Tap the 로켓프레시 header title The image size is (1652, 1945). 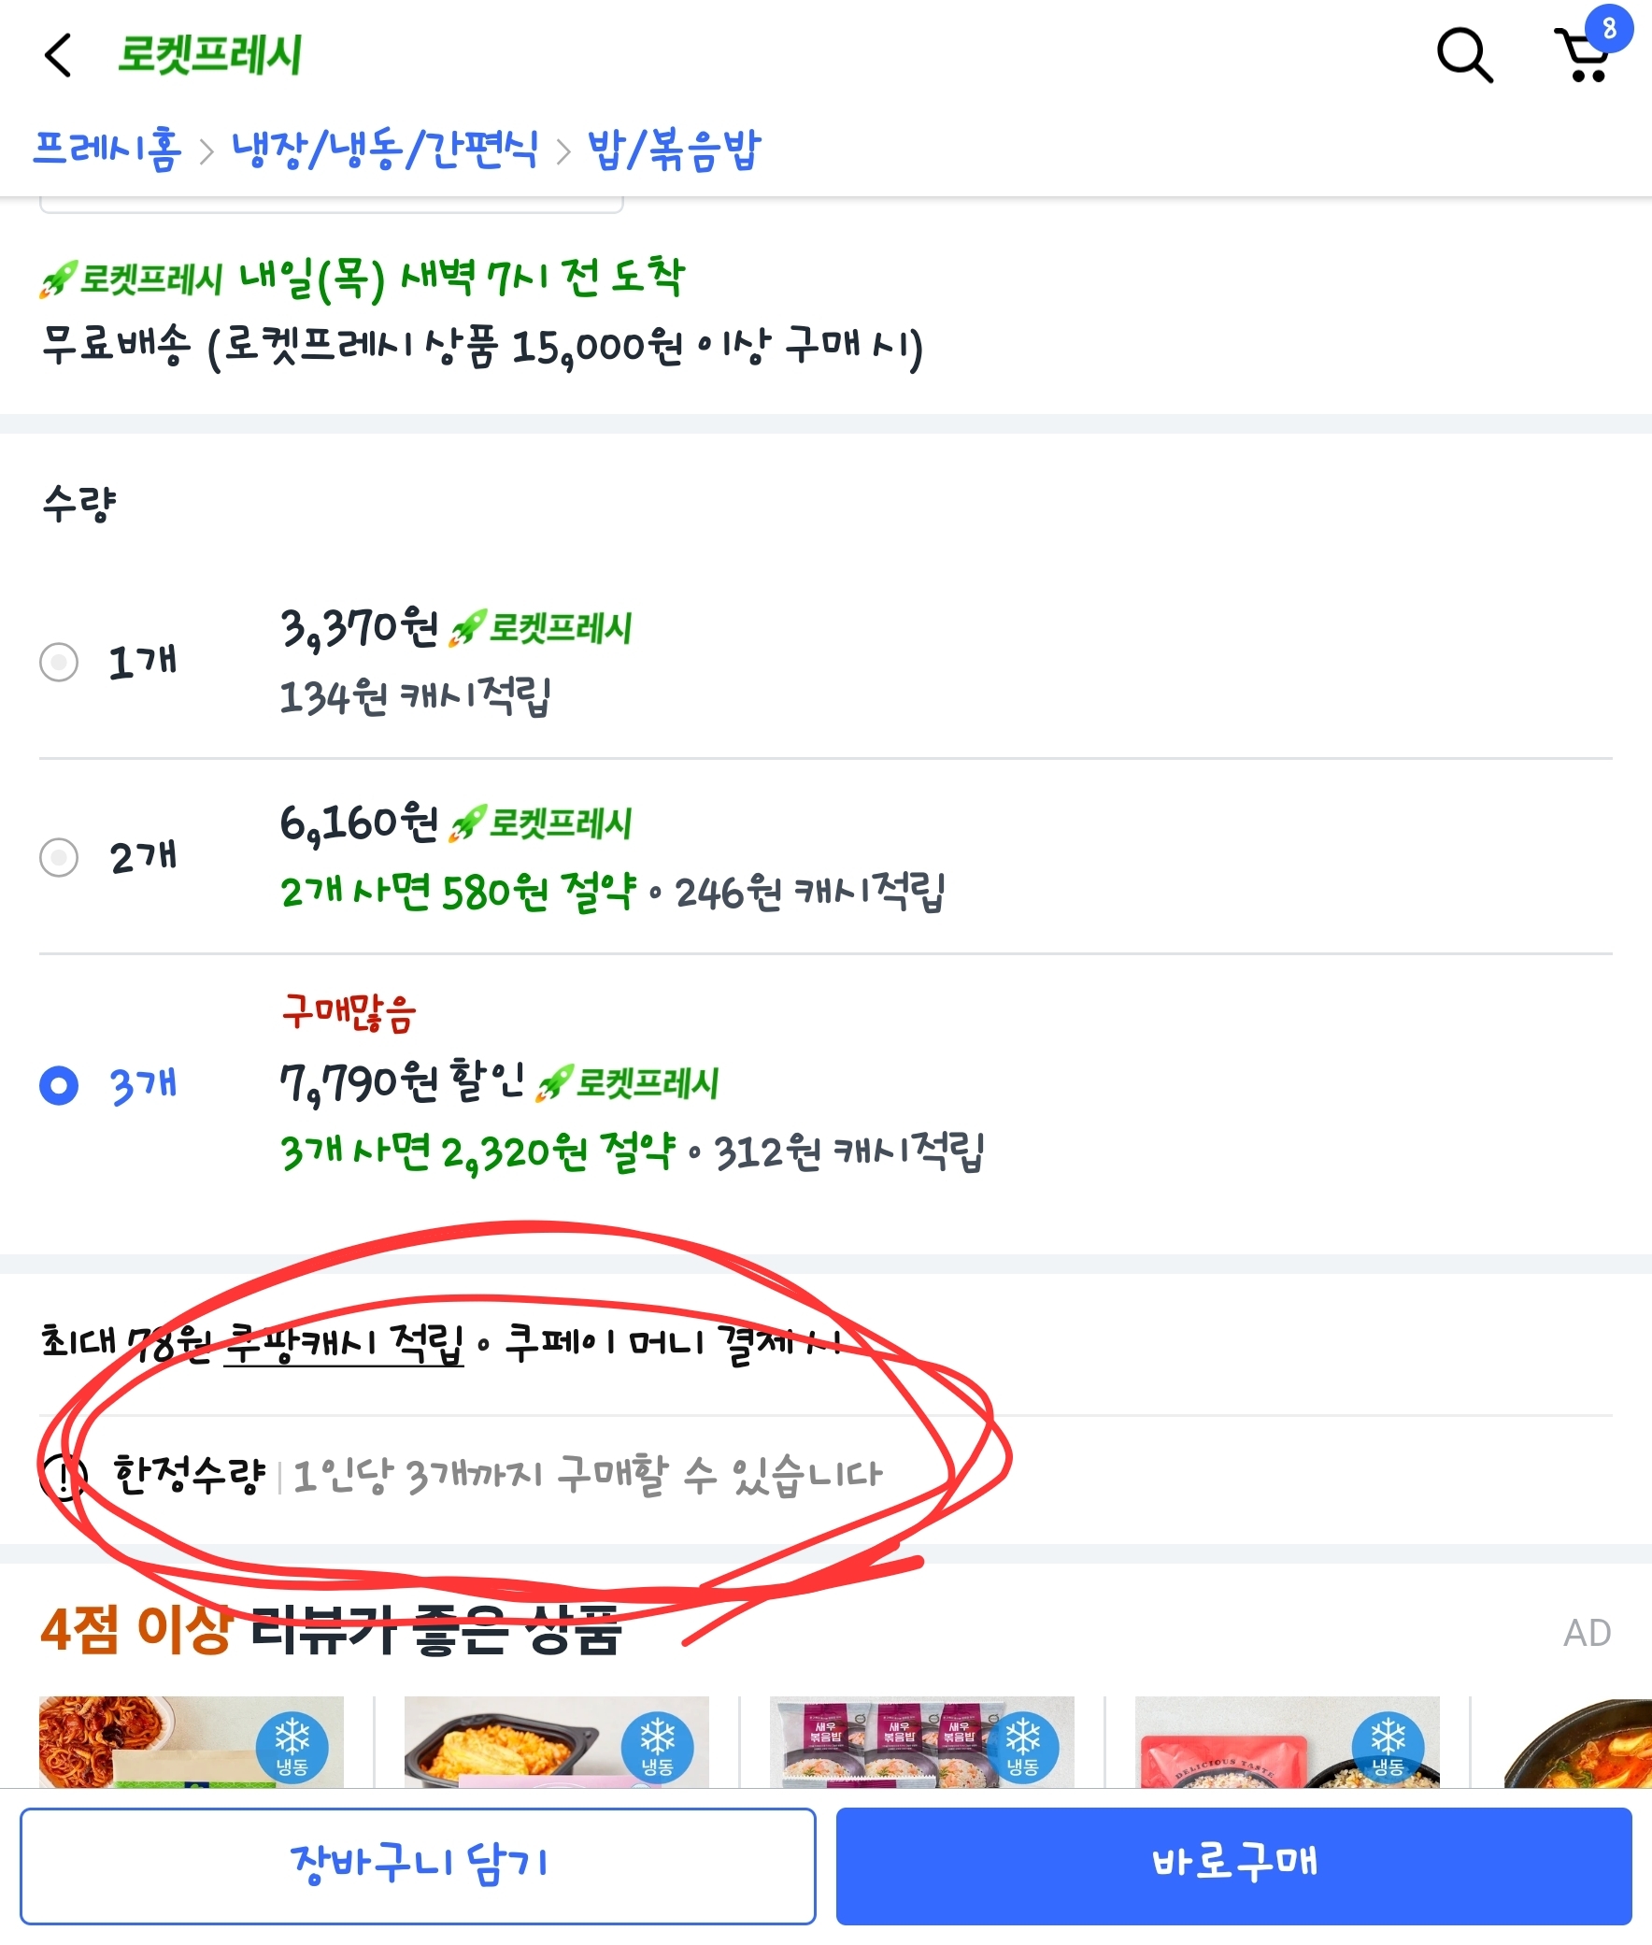pyautogui.click(x=210, y=55)
